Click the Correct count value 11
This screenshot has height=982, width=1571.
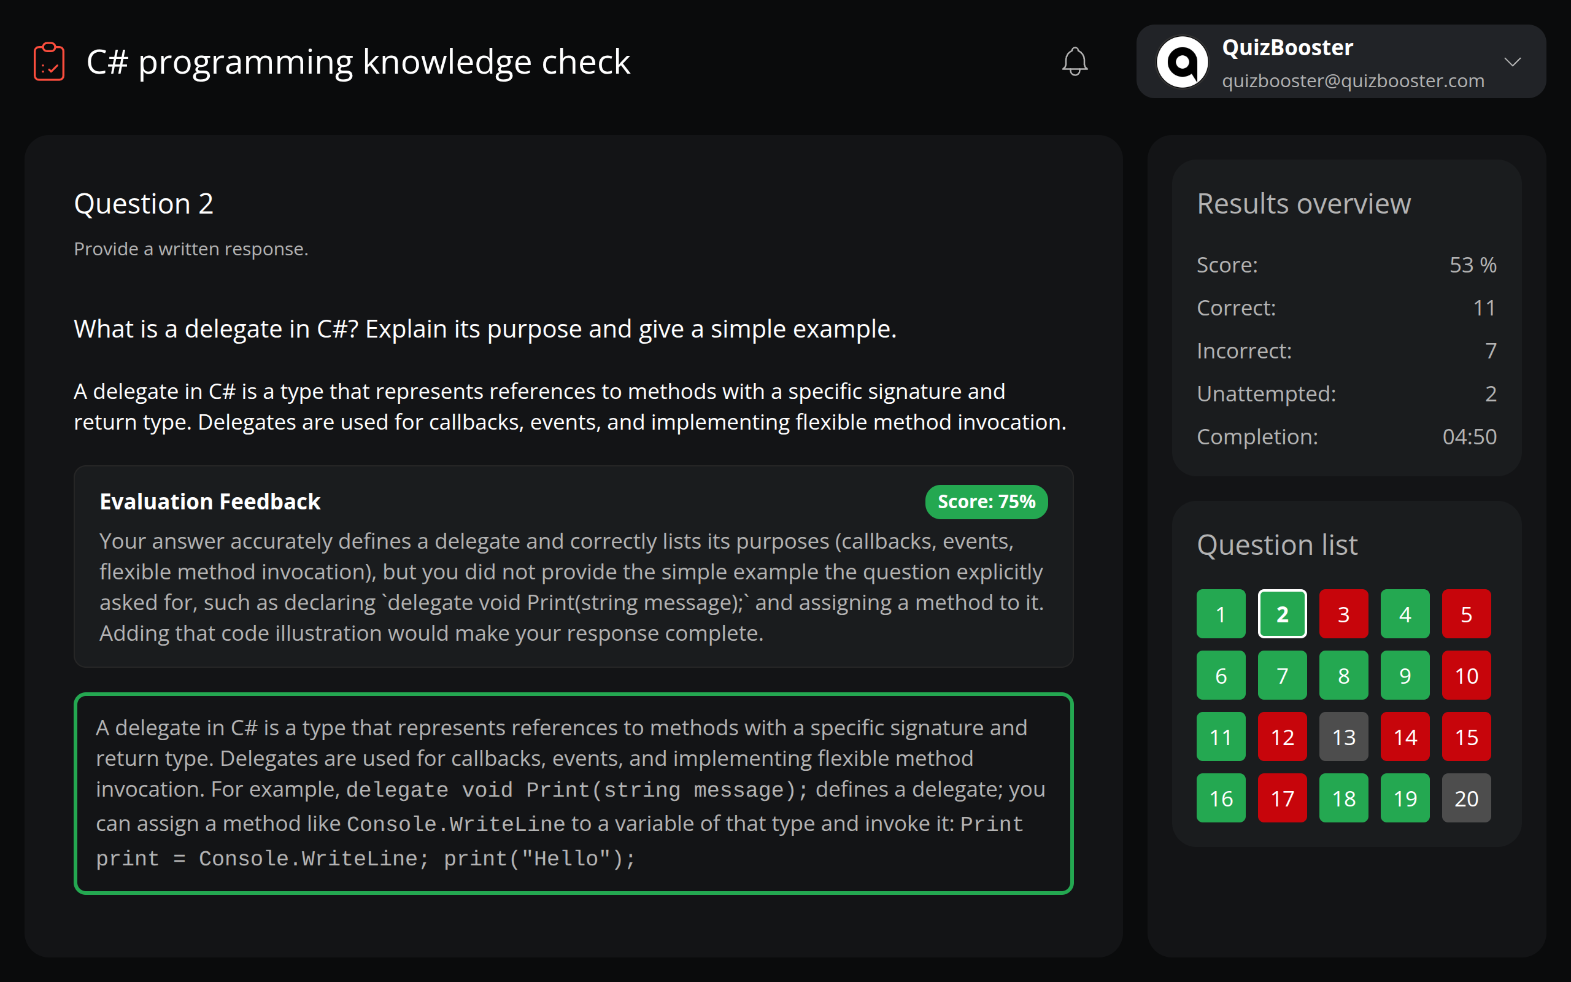click(x=1484, y=308)
